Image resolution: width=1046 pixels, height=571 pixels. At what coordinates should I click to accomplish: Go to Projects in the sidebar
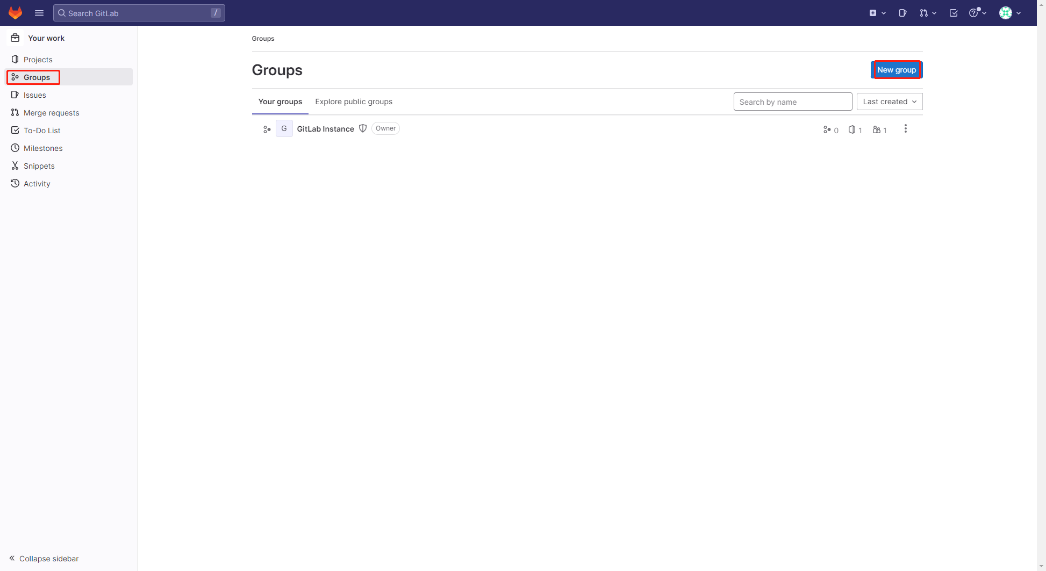coord(69,60)
